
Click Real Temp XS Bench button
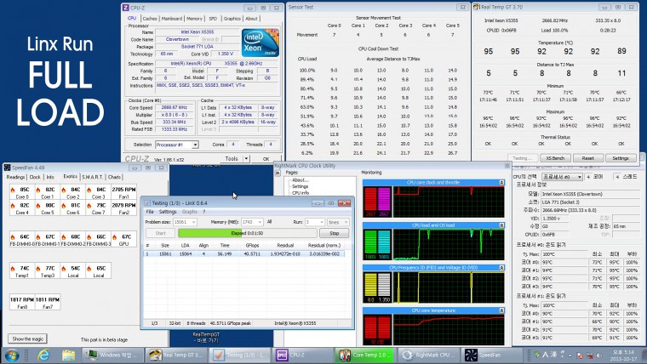click(555, 158)
